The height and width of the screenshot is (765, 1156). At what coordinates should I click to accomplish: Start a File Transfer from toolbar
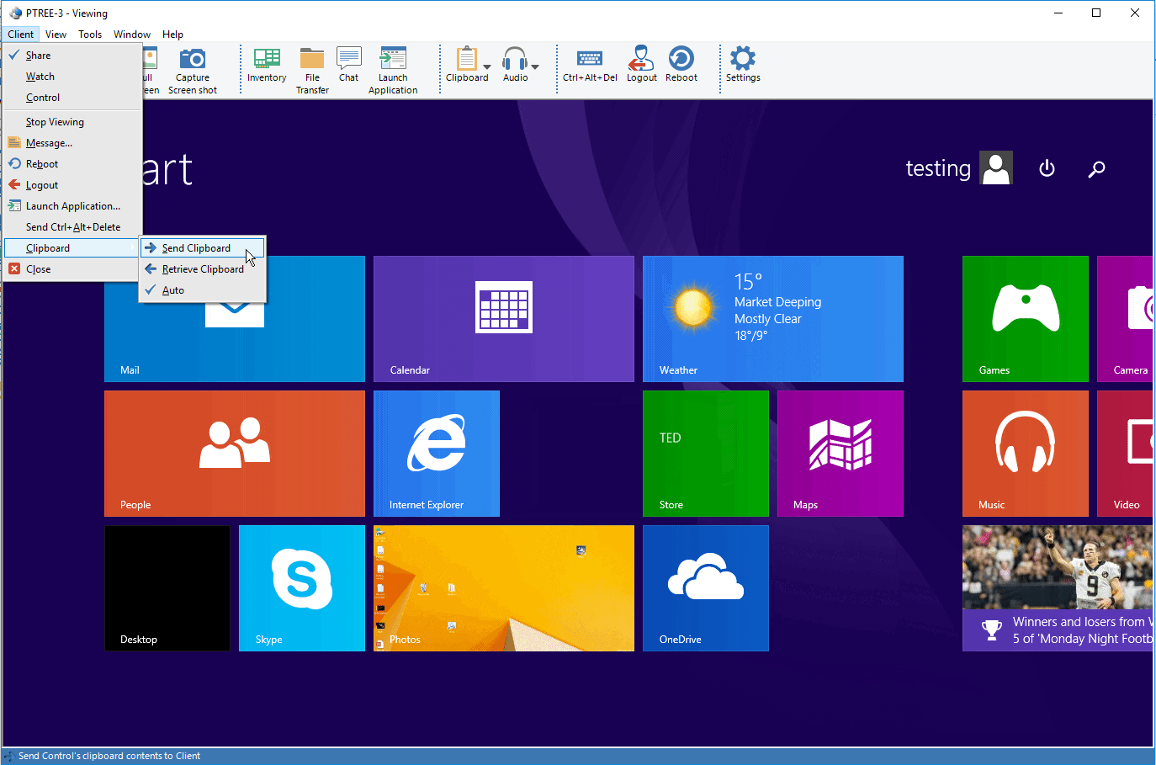312,69
